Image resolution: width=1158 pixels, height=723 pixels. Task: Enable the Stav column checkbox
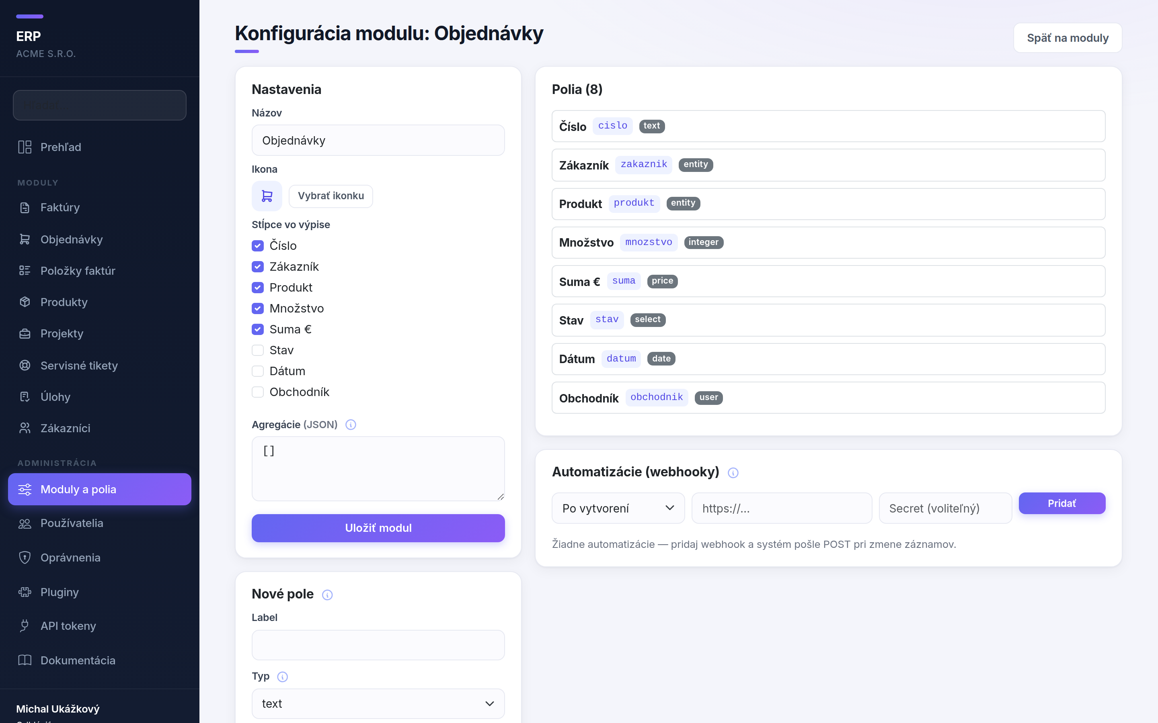point(258,351)
